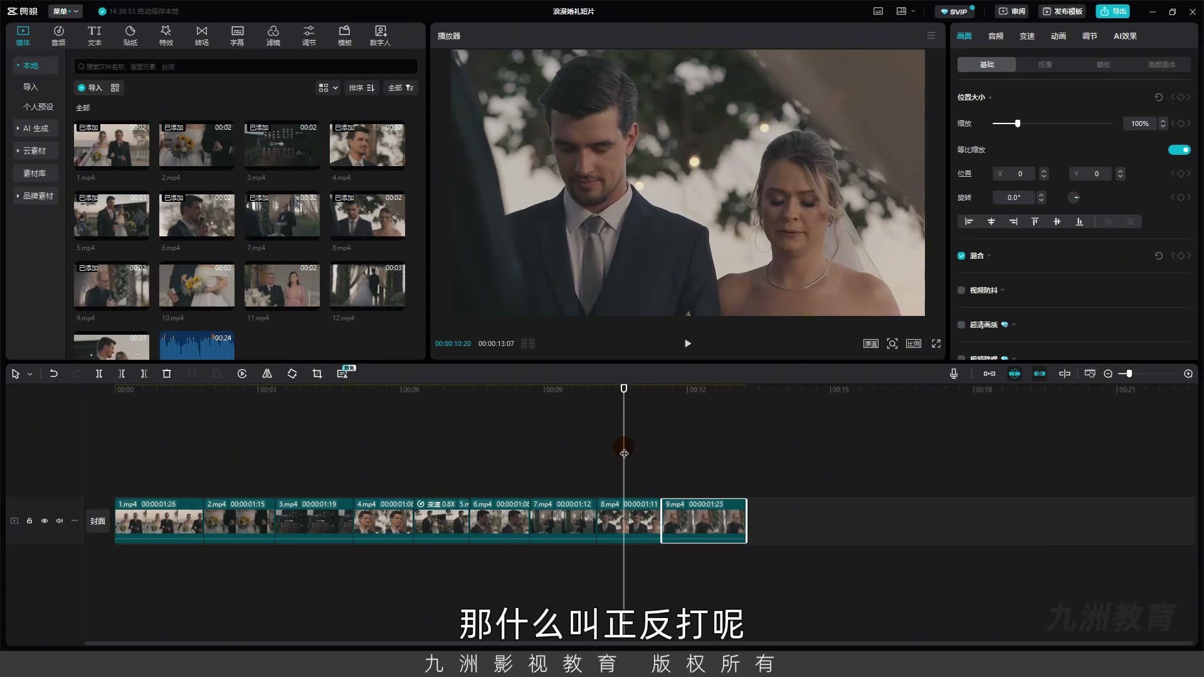Screen dimensions: 1204x677
Task: Click the undo arrow in timeline toolbar
Action: (x=54, y=374)
